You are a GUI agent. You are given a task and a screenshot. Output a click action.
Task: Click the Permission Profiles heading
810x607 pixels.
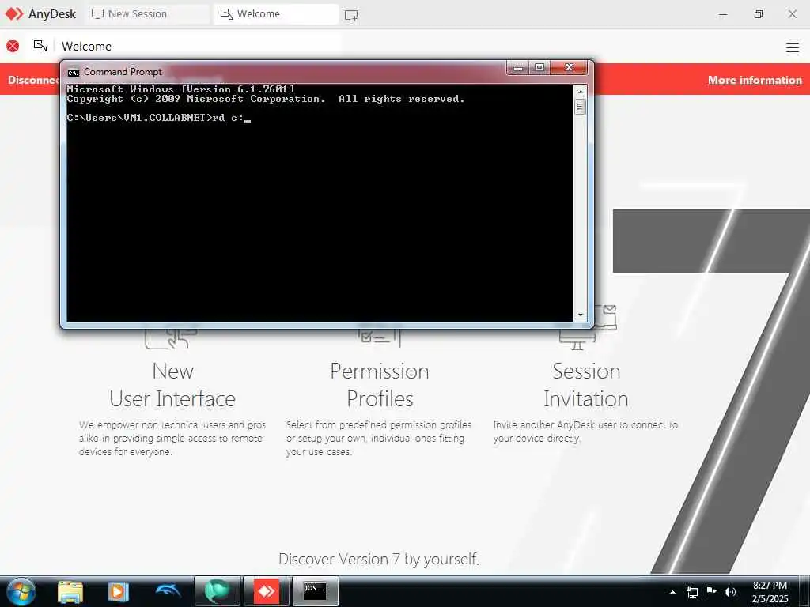[x=380, y=385]
